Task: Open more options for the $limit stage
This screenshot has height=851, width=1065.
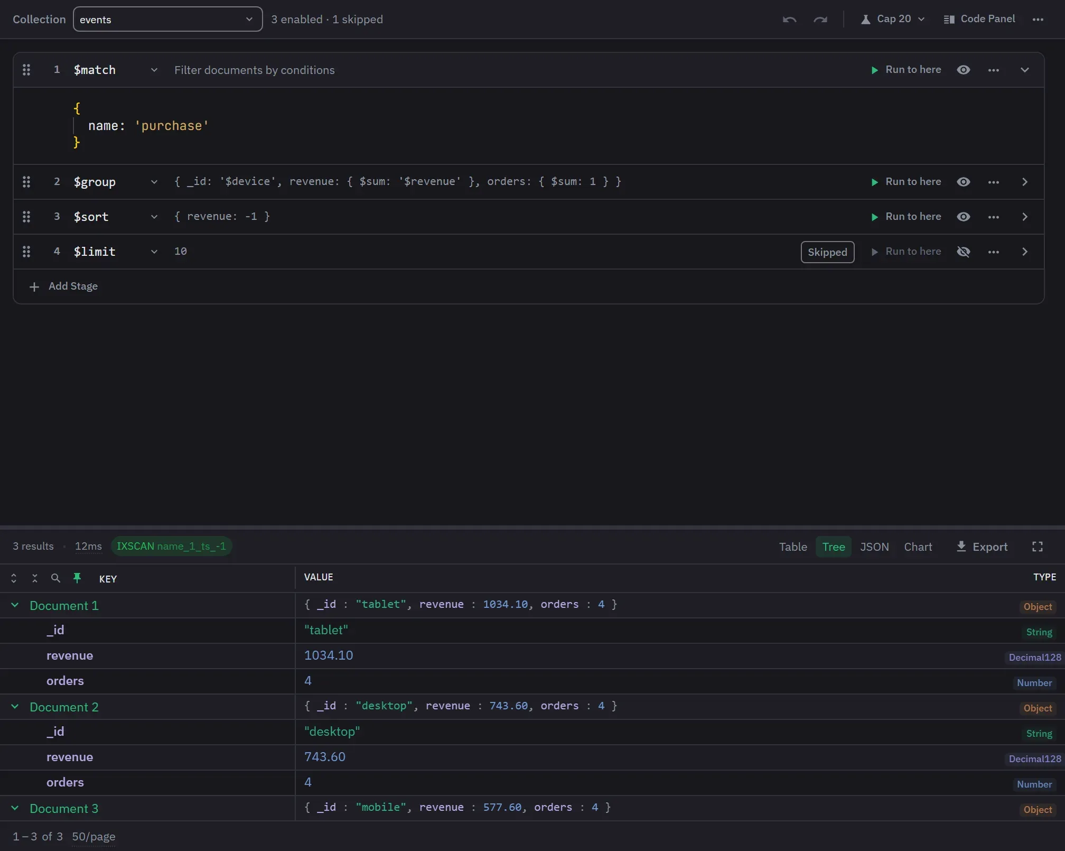Action: point(993,252)
